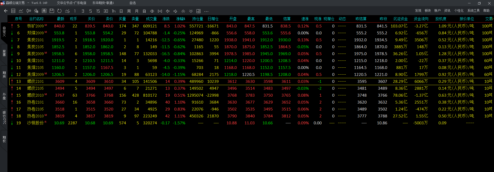The image size is (494, 172).
Task: Switch to the 期货 side tab
Action: click(4, 75)
